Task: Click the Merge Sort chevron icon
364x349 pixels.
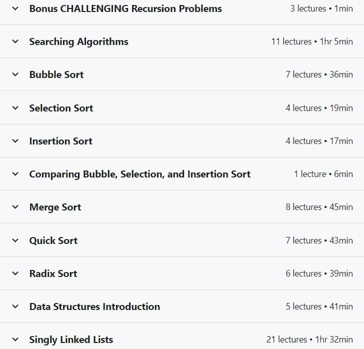Action: [15, 207]
